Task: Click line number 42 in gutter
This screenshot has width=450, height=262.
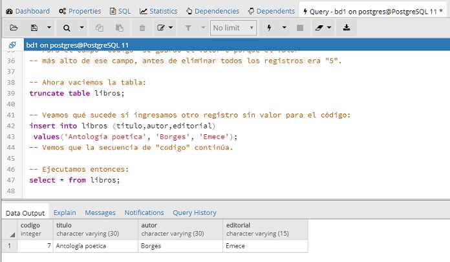Action: pos(11,126)
